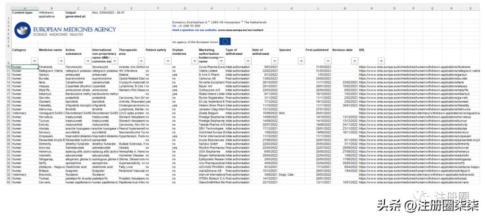
Task: Expand the Revision date filter arrow
Action: click(x=354, y=61)
